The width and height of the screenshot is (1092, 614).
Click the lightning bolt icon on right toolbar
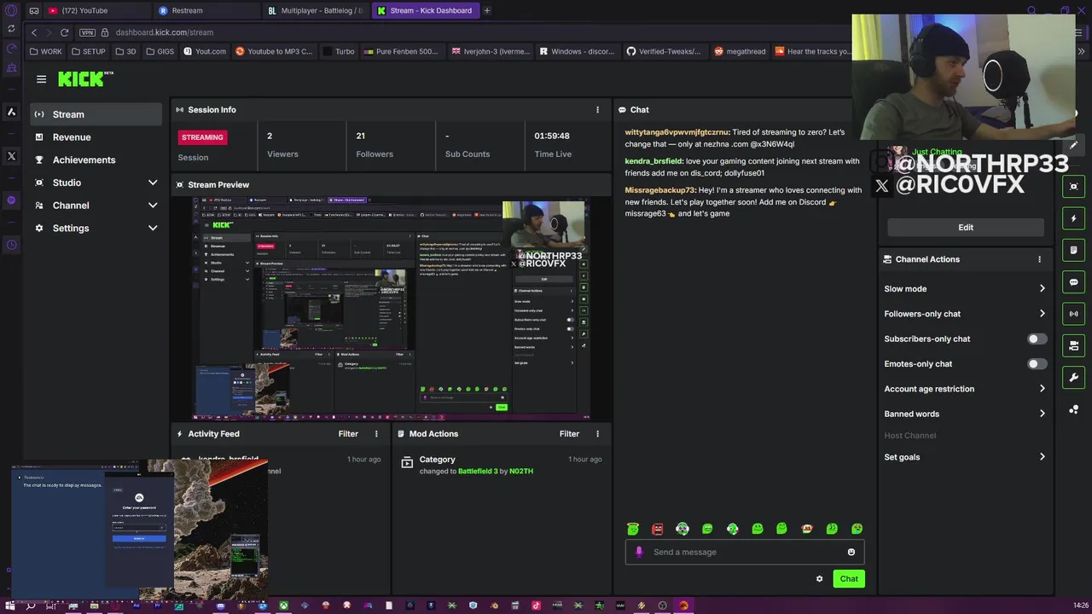click(x=1073, y=218)
